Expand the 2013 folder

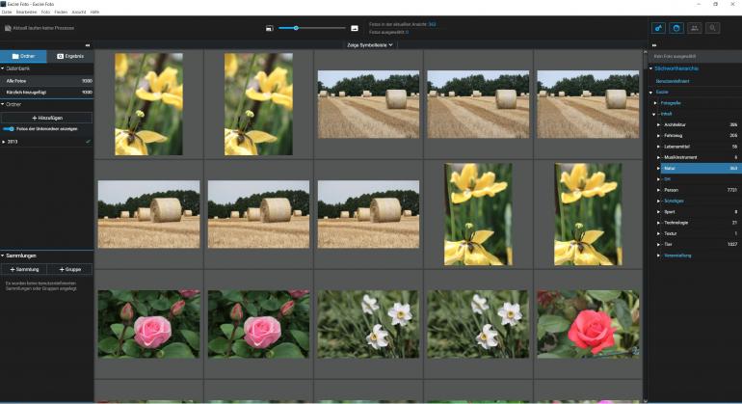coord(4,142)
